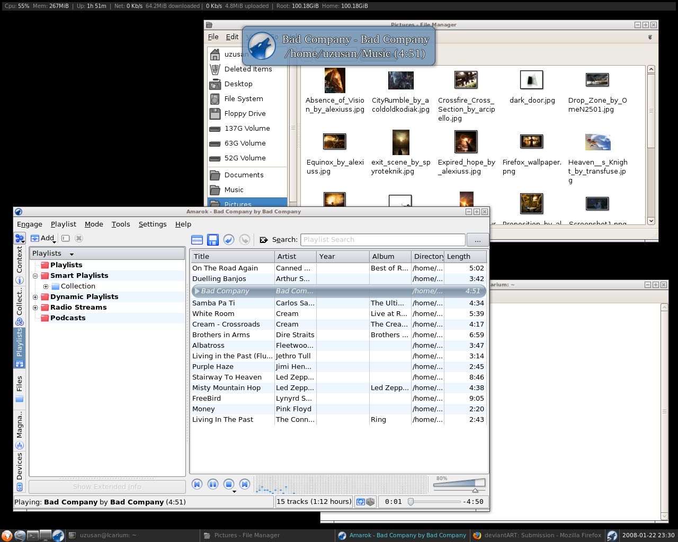This screenshot has width=678, height=542.
Task: Launch terminal from panel launcher icon
Action: coord(32,536)
